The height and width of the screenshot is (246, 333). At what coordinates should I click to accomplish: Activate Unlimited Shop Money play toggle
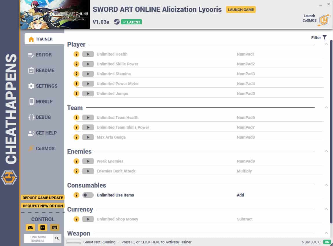tap(88, 219)
